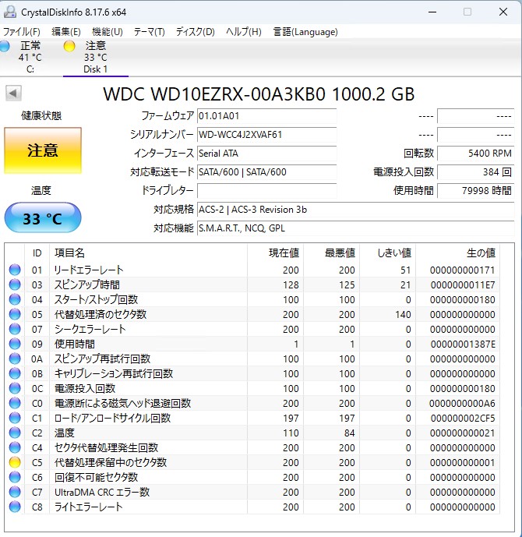Click the 対応機能 field S.M.A.R.T., NCQ, GPL
Screen dimensions: 522x537
click(x=355, y=228)
